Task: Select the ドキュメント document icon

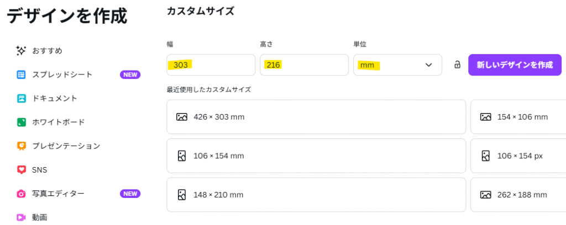Action: (x=22, y=98)
